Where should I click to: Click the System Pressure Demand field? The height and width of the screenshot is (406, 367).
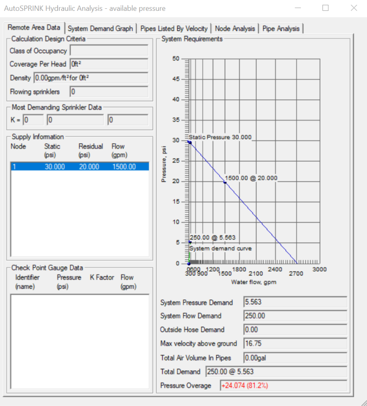295,302
